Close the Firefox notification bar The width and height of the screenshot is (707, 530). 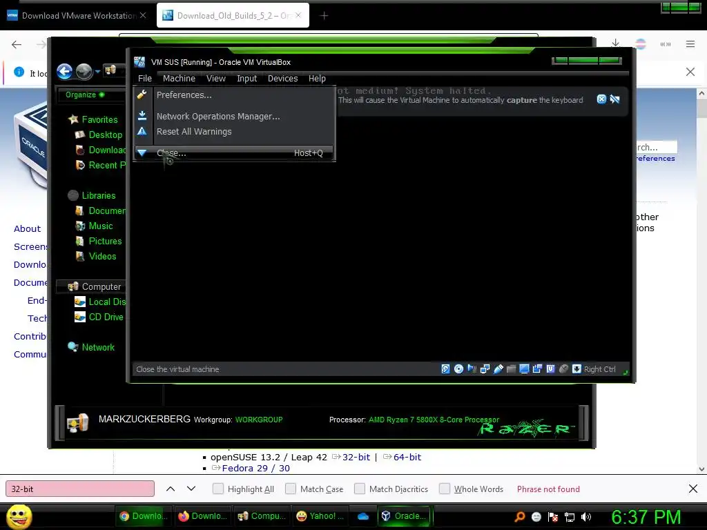[690, 72]
